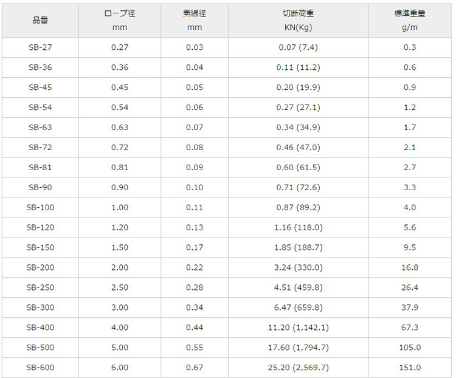
Task: Select the 4.00 rope diameter cell
Action: click(x=120, y=328)
